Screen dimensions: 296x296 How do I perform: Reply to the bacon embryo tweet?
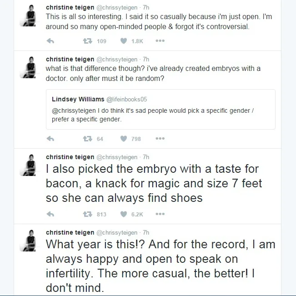click(x=50, y=214)
